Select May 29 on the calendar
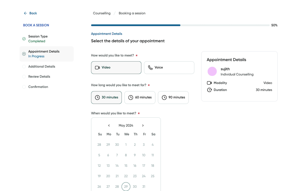The height and width of the screenshot is (191, 305). pos(126,187)
